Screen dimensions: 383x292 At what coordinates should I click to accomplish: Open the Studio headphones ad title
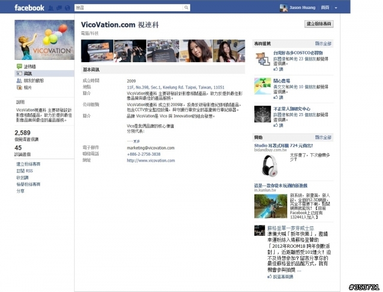(x=283, y=145)
